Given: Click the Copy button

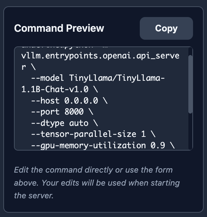Looking at the screenshot, I should [166, 28].
